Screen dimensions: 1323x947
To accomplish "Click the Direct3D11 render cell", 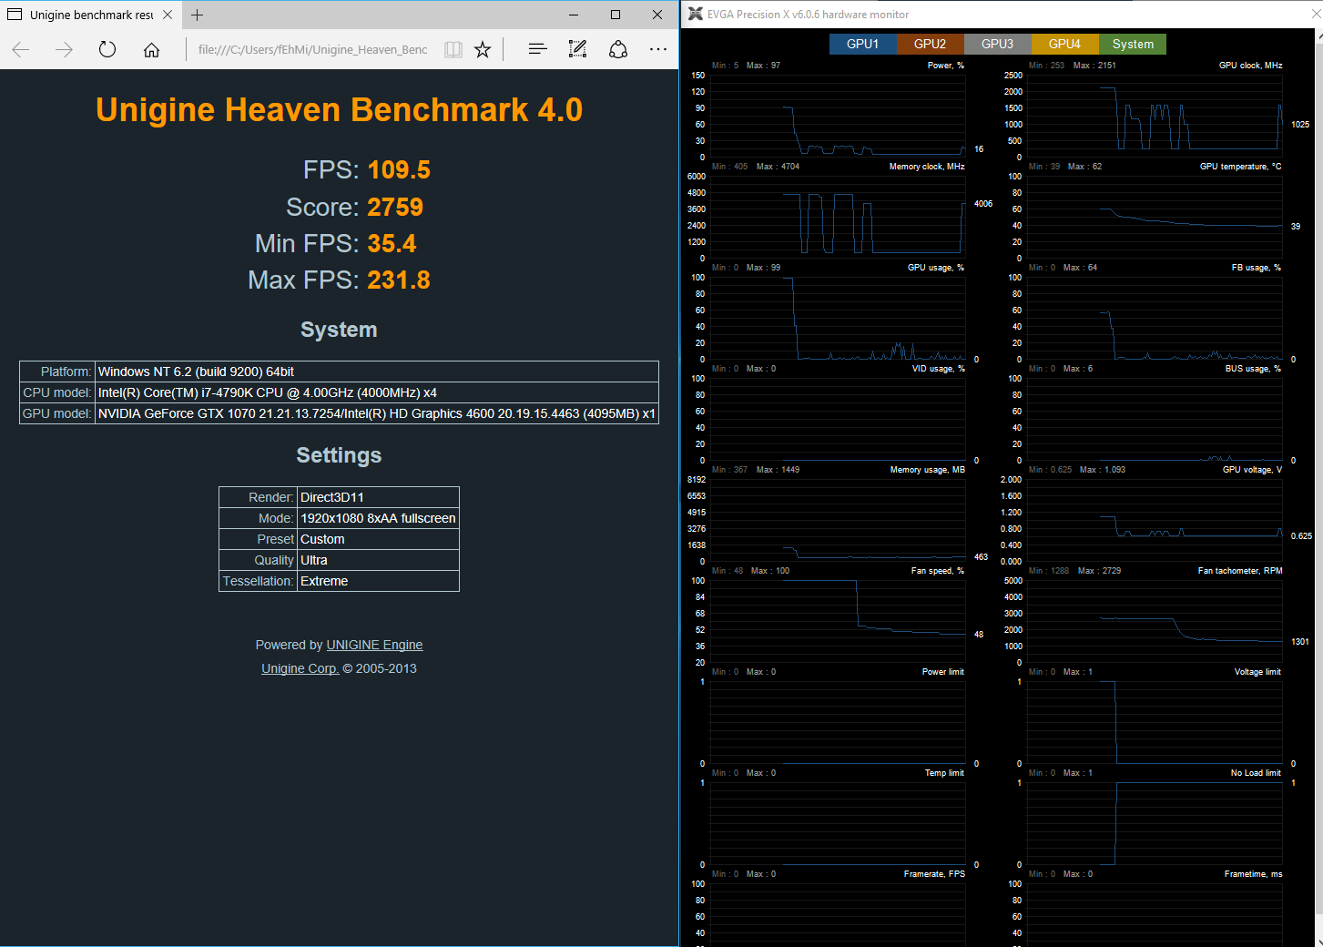I will (x=378, y=497).
